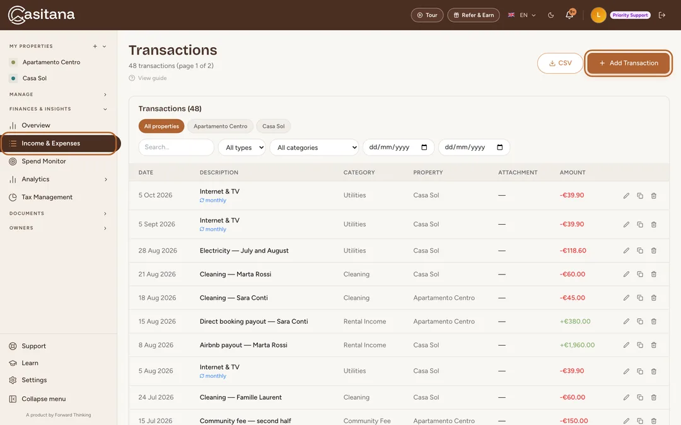Edit the Airbnb payout — Marta Rossi transaction
The width and height of the screenshot is (681, 425).
[x=626, y=345]
